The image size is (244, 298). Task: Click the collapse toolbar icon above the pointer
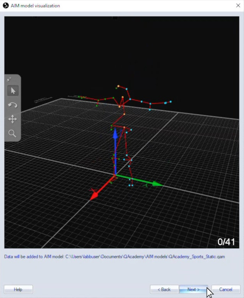pyautogui.click(x=9, y=79)
